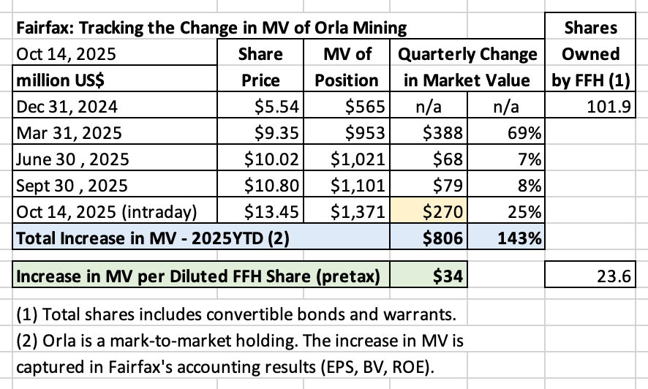Screen dimensions: 648x389
Task: Click the 143% total percentage cell
Action: (506, 238)
